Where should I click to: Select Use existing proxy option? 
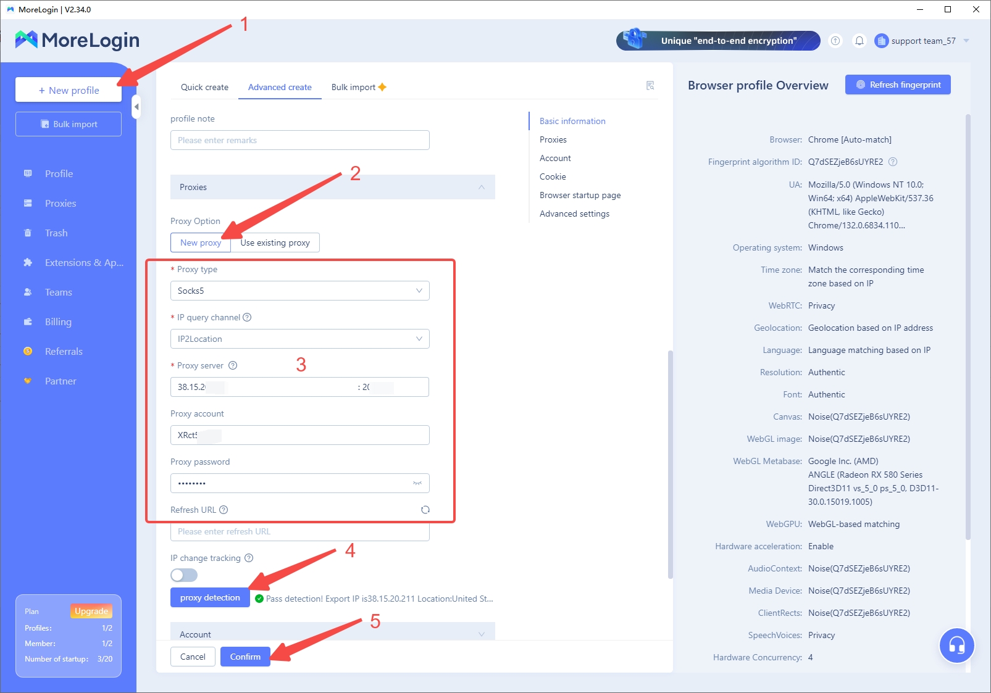pyautogui.click(x=275, y=243)
